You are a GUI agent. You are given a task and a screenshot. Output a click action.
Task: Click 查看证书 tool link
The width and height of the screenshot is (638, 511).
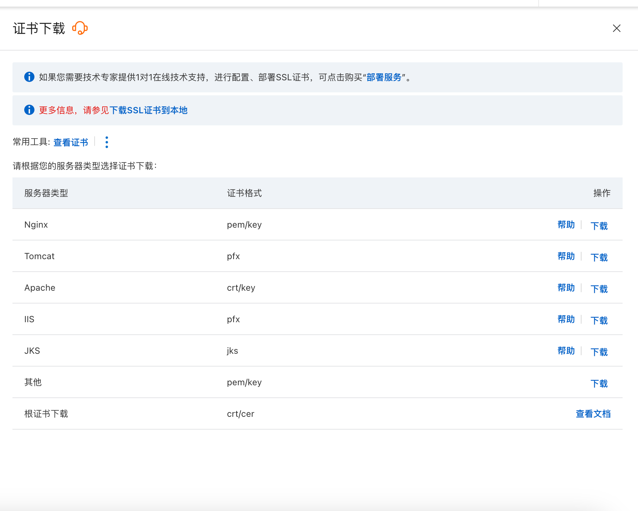click(x=71, y=142)
